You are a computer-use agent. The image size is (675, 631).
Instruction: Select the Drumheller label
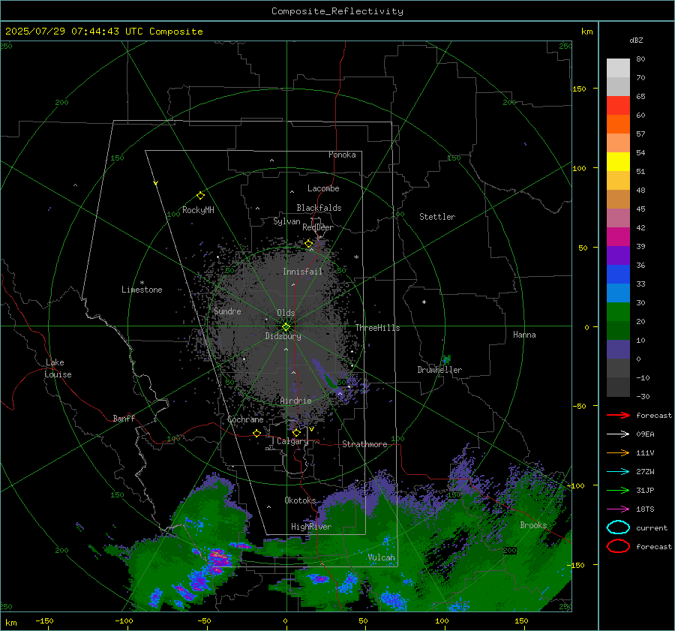tap(439, 370)
